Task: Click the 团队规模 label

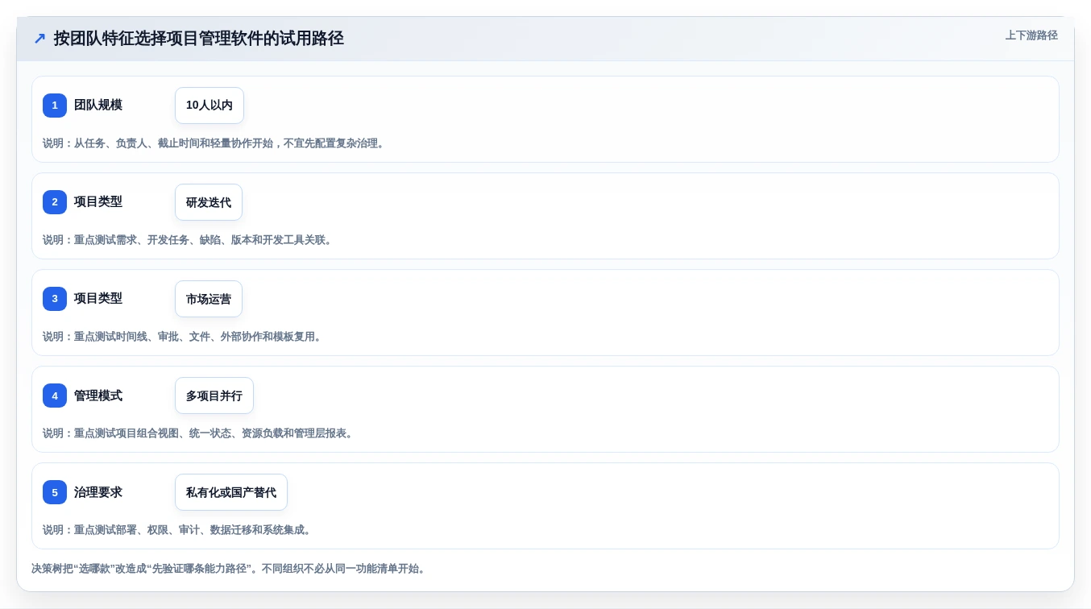Action: [x=98, y=106]
